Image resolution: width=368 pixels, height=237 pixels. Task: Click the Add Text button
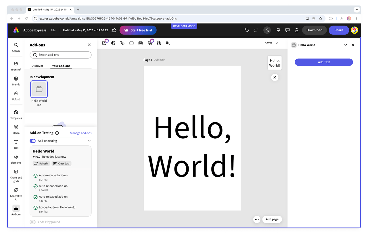tap(324, 62)
